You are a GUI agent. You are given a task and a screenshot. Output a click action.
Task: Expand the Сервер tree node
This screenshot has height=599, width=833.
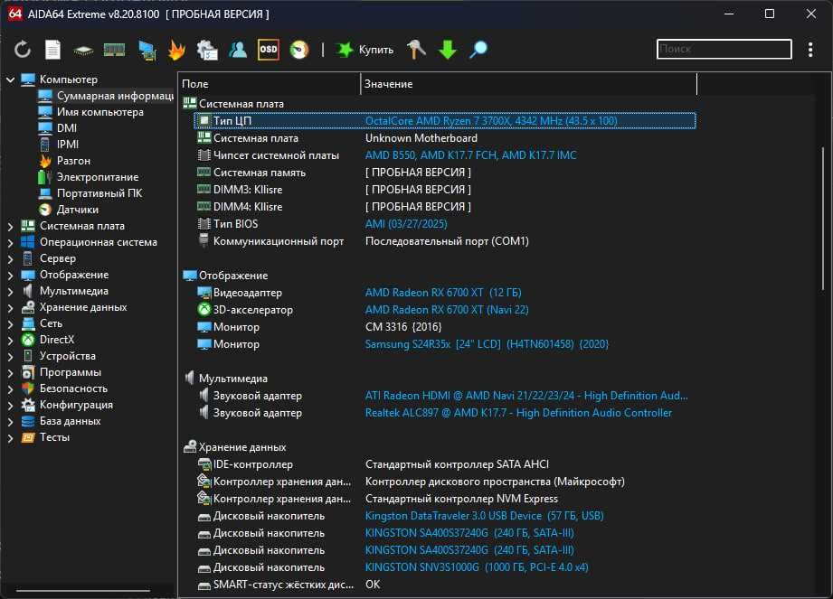click(x=10, y=259)
